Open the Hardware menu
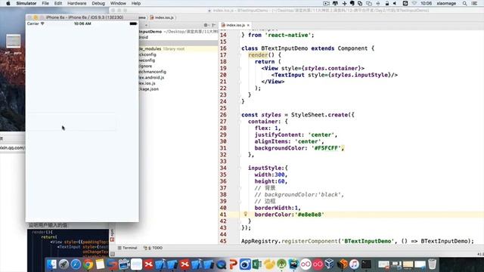484x272 pixels. point(77,3)
